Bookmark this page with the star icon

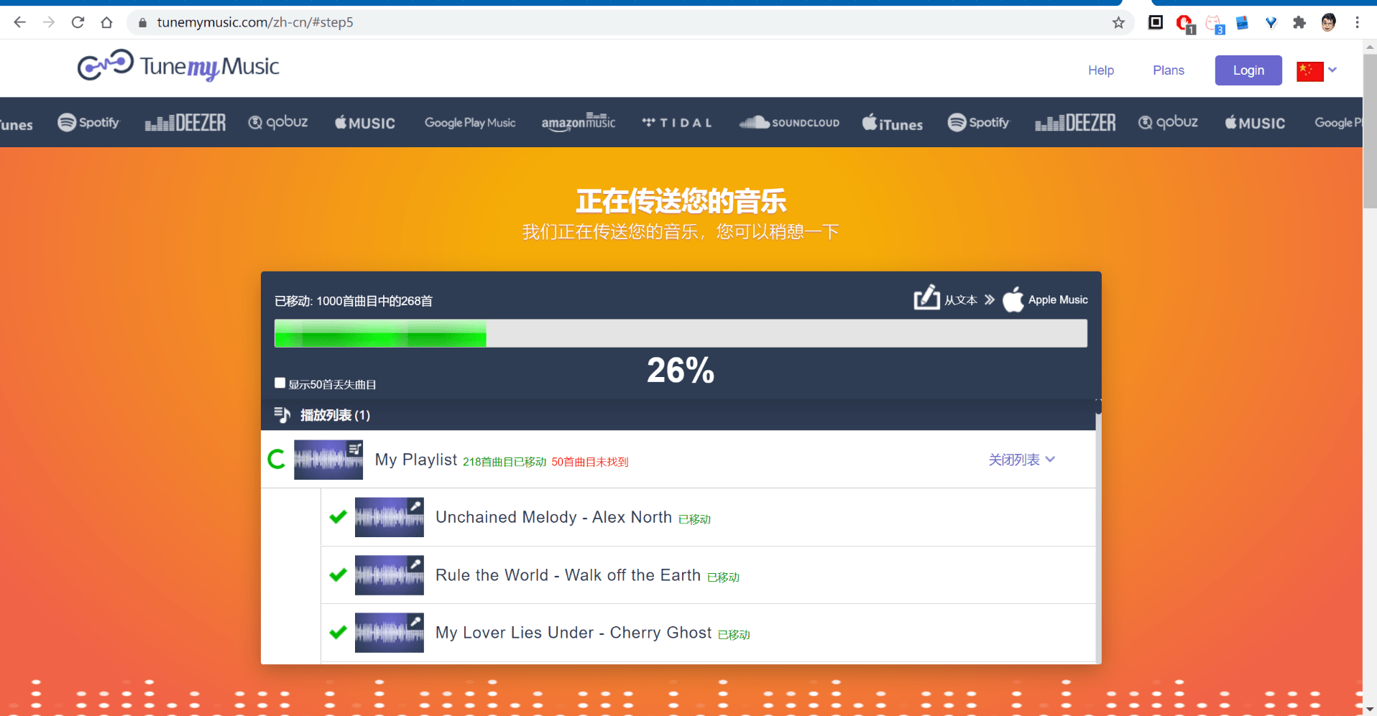coord(1118,22)
